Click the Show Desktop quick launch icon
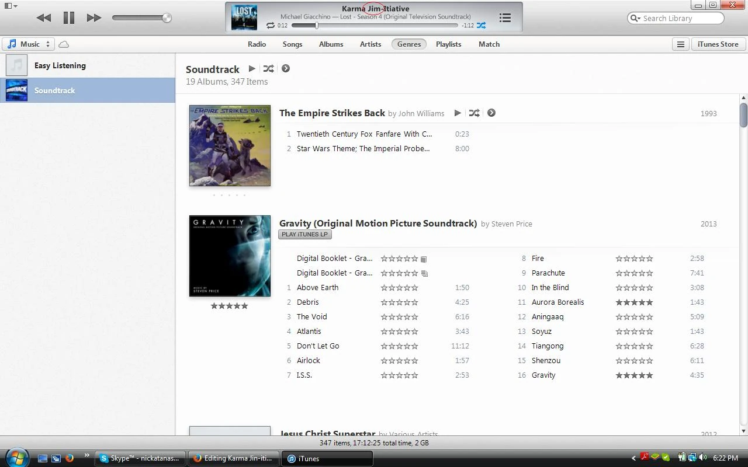Screen dimensions: 748x467 click(43, 458)
